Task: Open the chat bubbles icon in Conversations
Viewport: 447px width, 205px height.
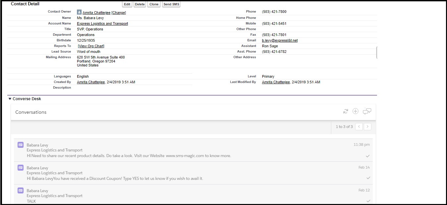Action: click(x=367, y=111)
